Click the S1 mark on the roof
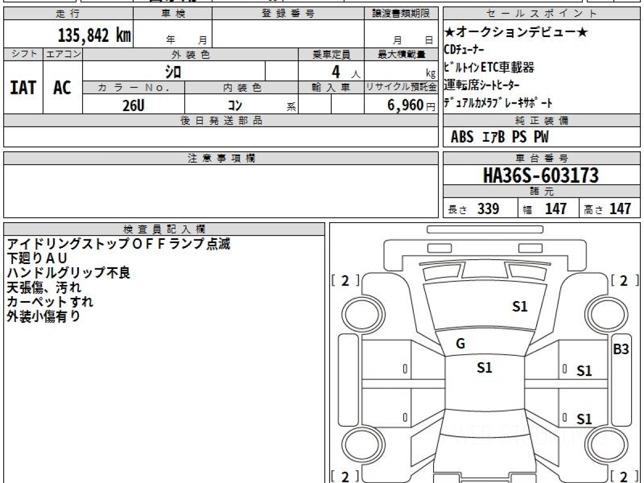The height and width of the screenshot is (483, 644). pos(485,368)
